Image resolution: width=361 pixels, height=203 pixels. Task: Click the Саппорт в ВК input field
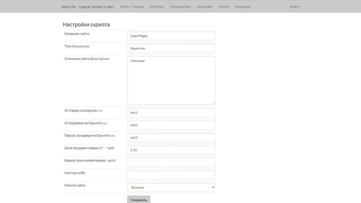[171, 175]
